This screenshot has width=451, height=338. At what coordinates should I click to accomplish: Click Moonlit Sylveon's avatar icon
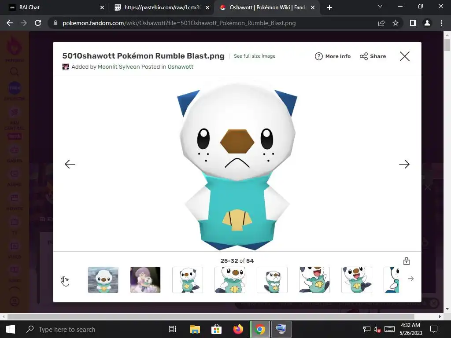click(x=66, y=67)
